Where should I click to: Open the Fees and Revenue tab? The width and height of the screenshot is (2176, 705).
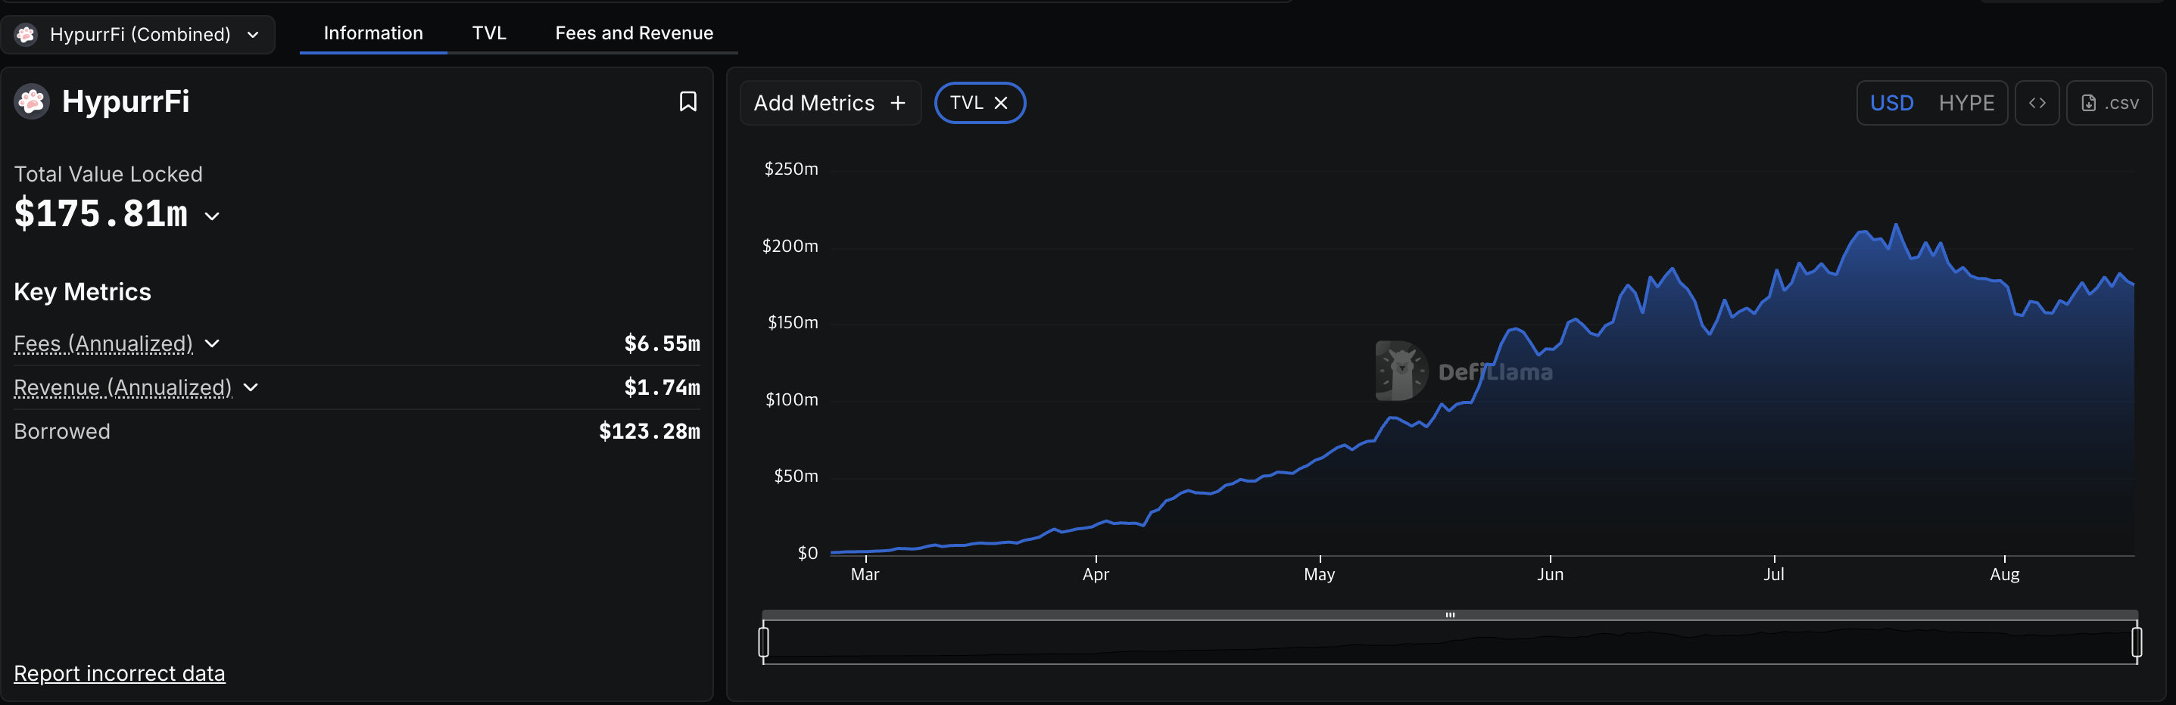click(x=634, y=33)
